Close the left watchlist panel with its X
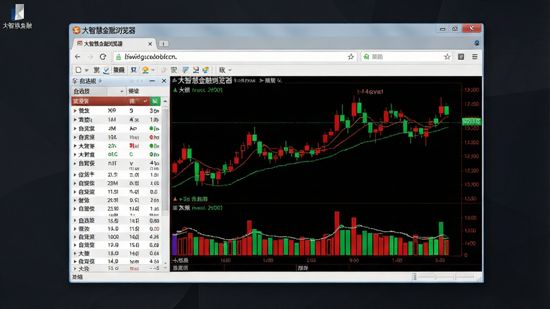This screenshot has width=550, height=309. point(164,81)
